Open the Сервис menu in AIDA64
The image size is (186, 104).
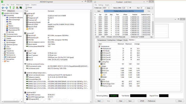tap(27, 5)
